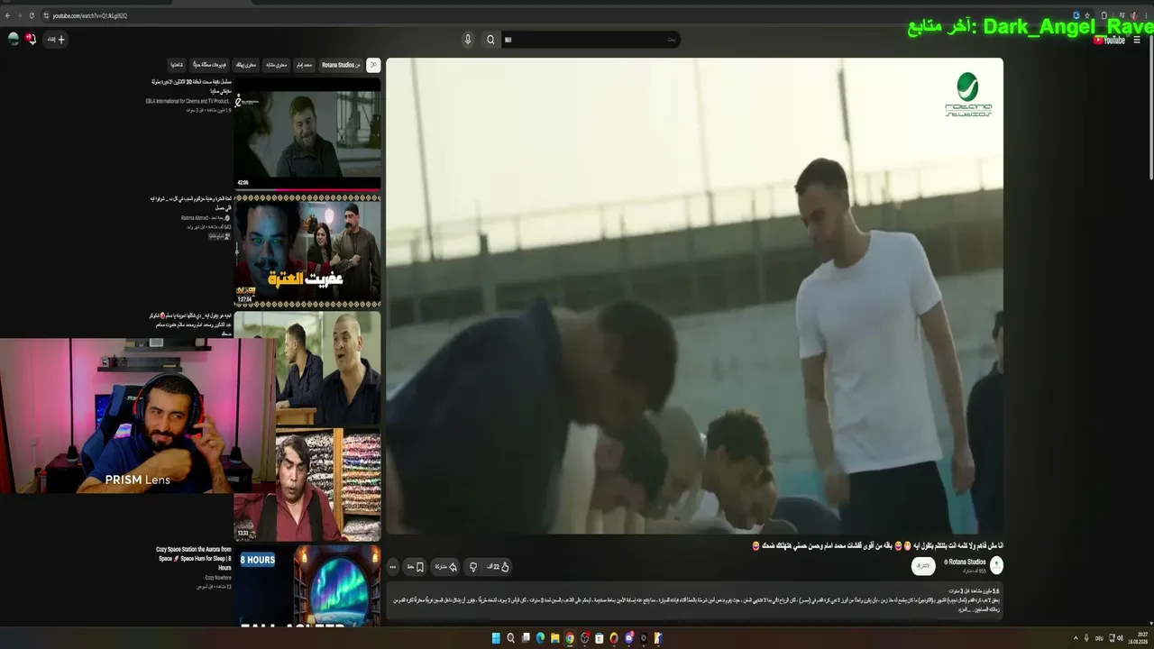Open the YouTube account avatar menu
The height and width of the screenshot is (649, 1154).
click(x=14, y=39)
